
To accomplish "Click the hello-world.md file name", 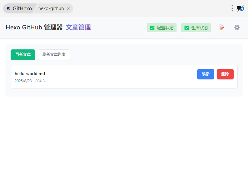I will click(30, 73).
